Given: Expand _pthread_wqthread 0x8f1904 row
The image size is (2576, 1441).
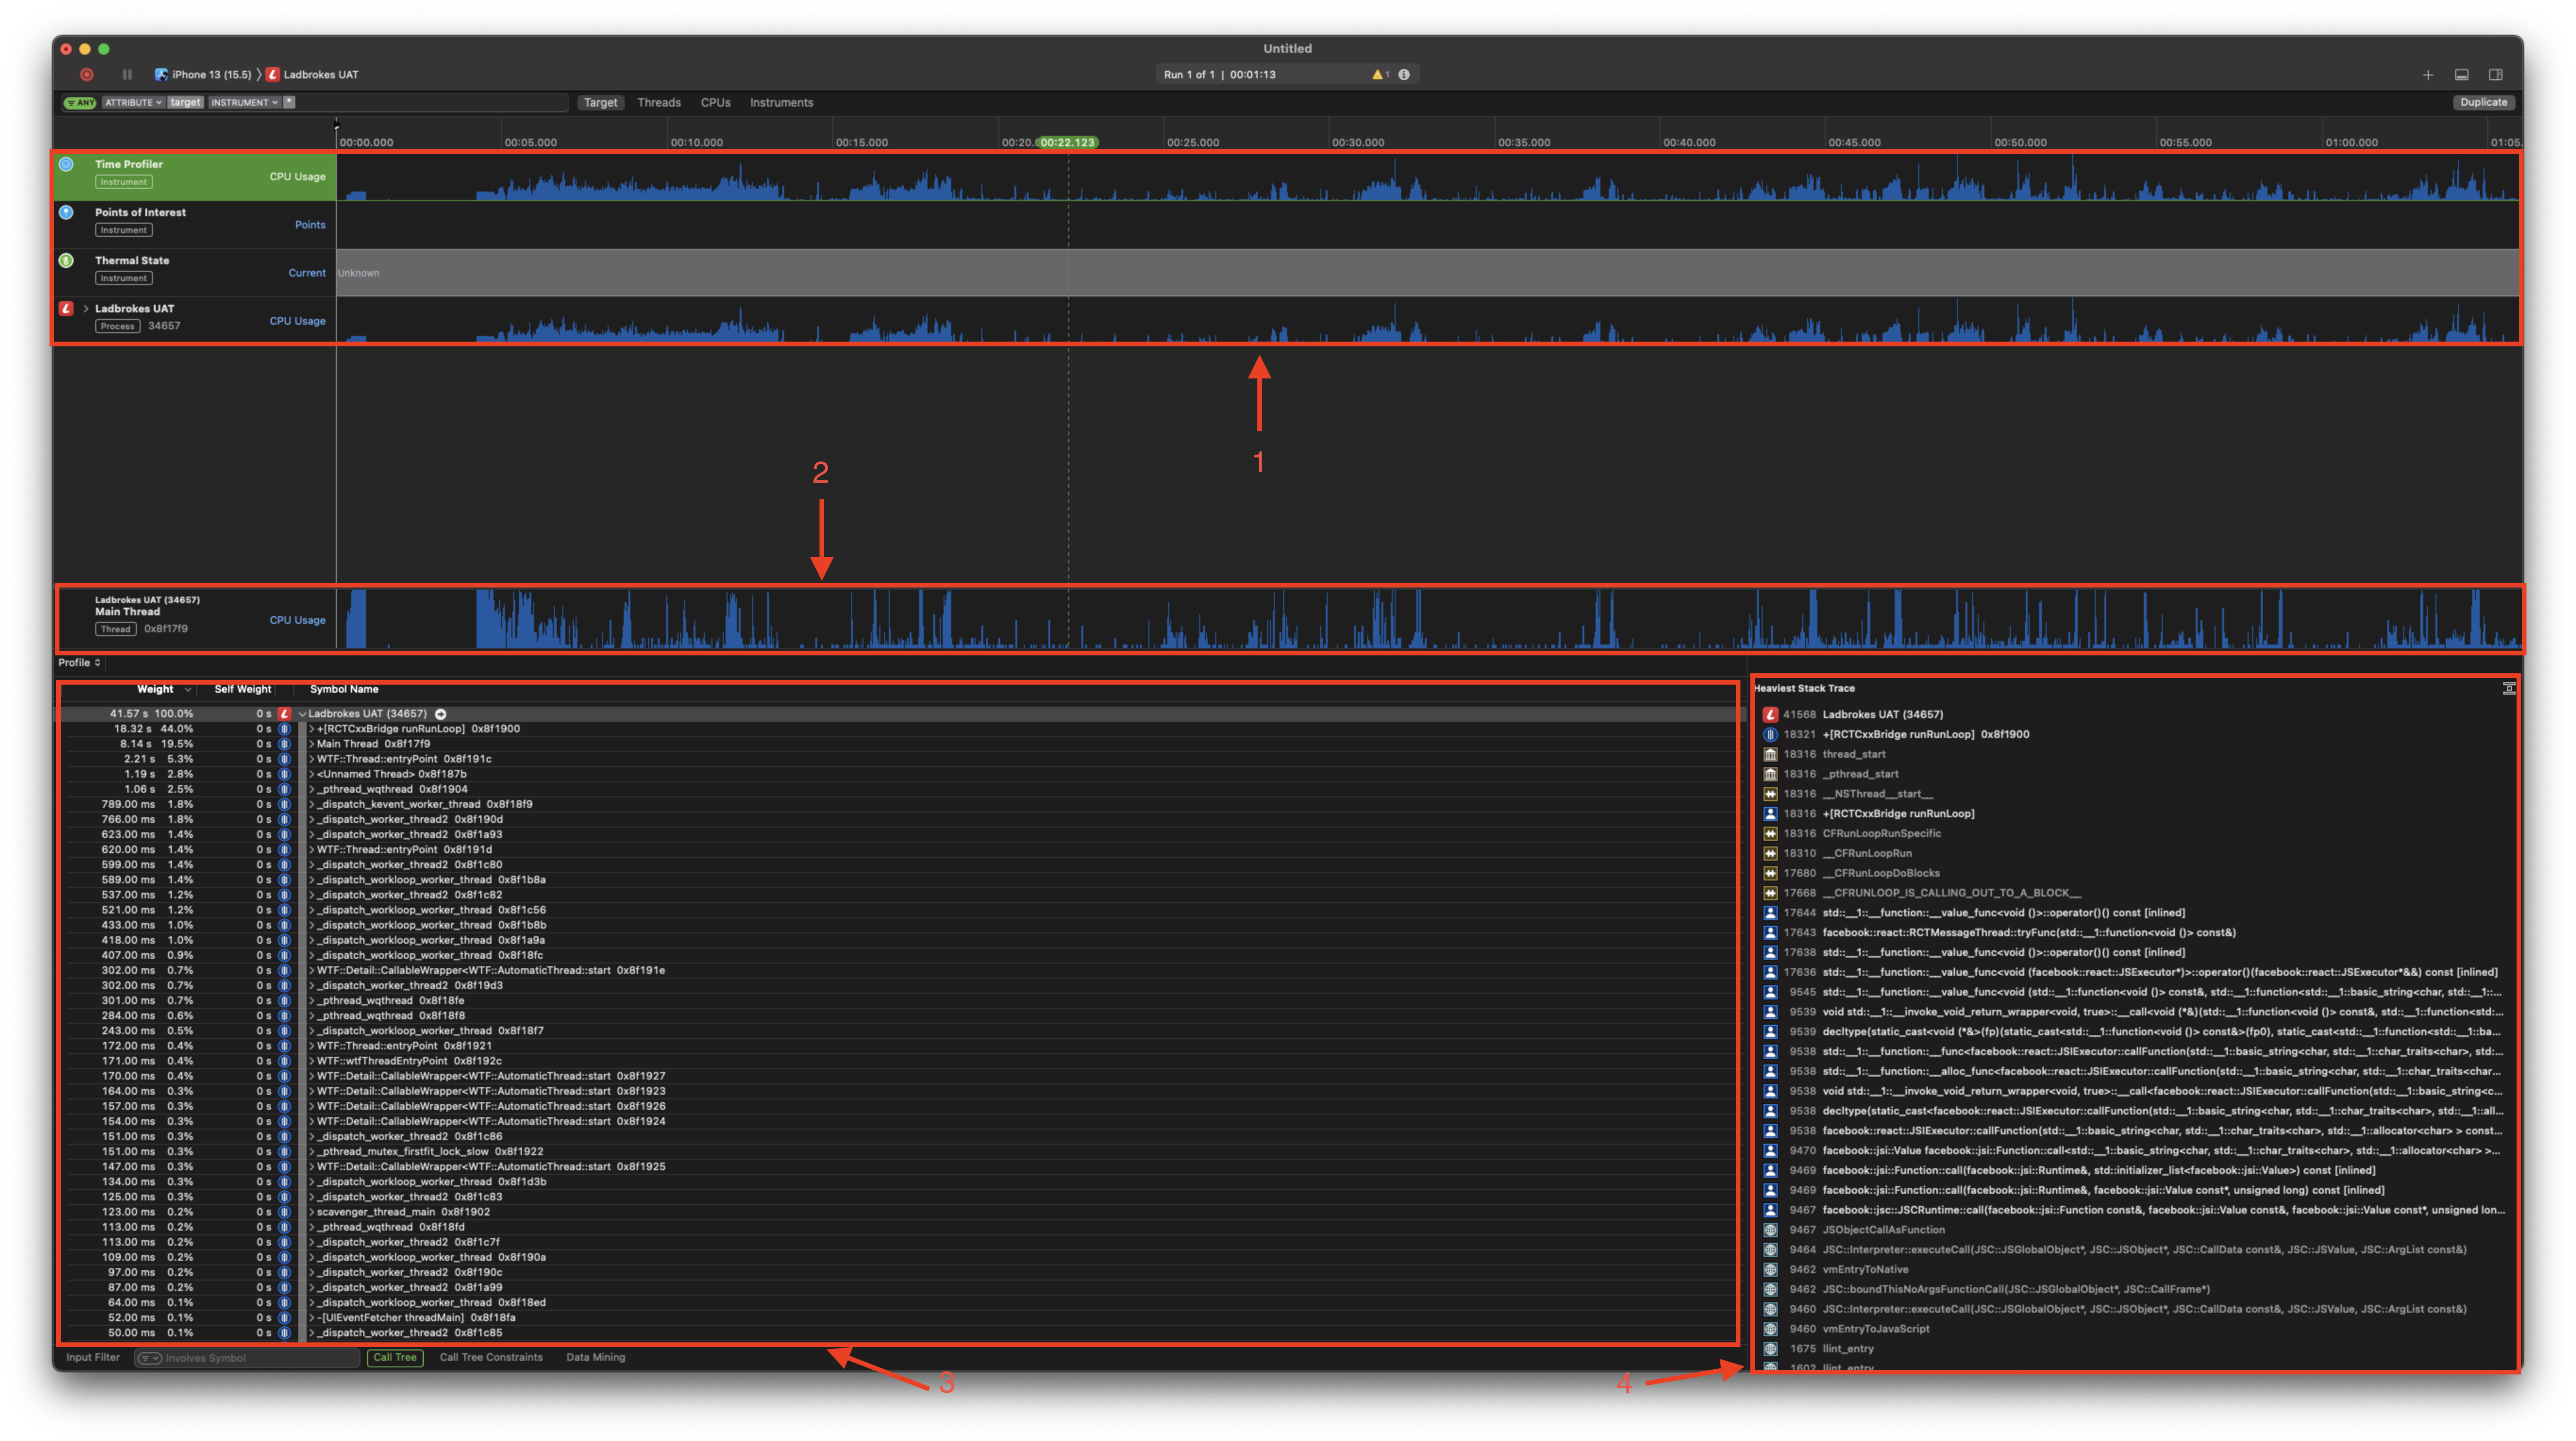Looking at the screenshot, I should (312, 789).
